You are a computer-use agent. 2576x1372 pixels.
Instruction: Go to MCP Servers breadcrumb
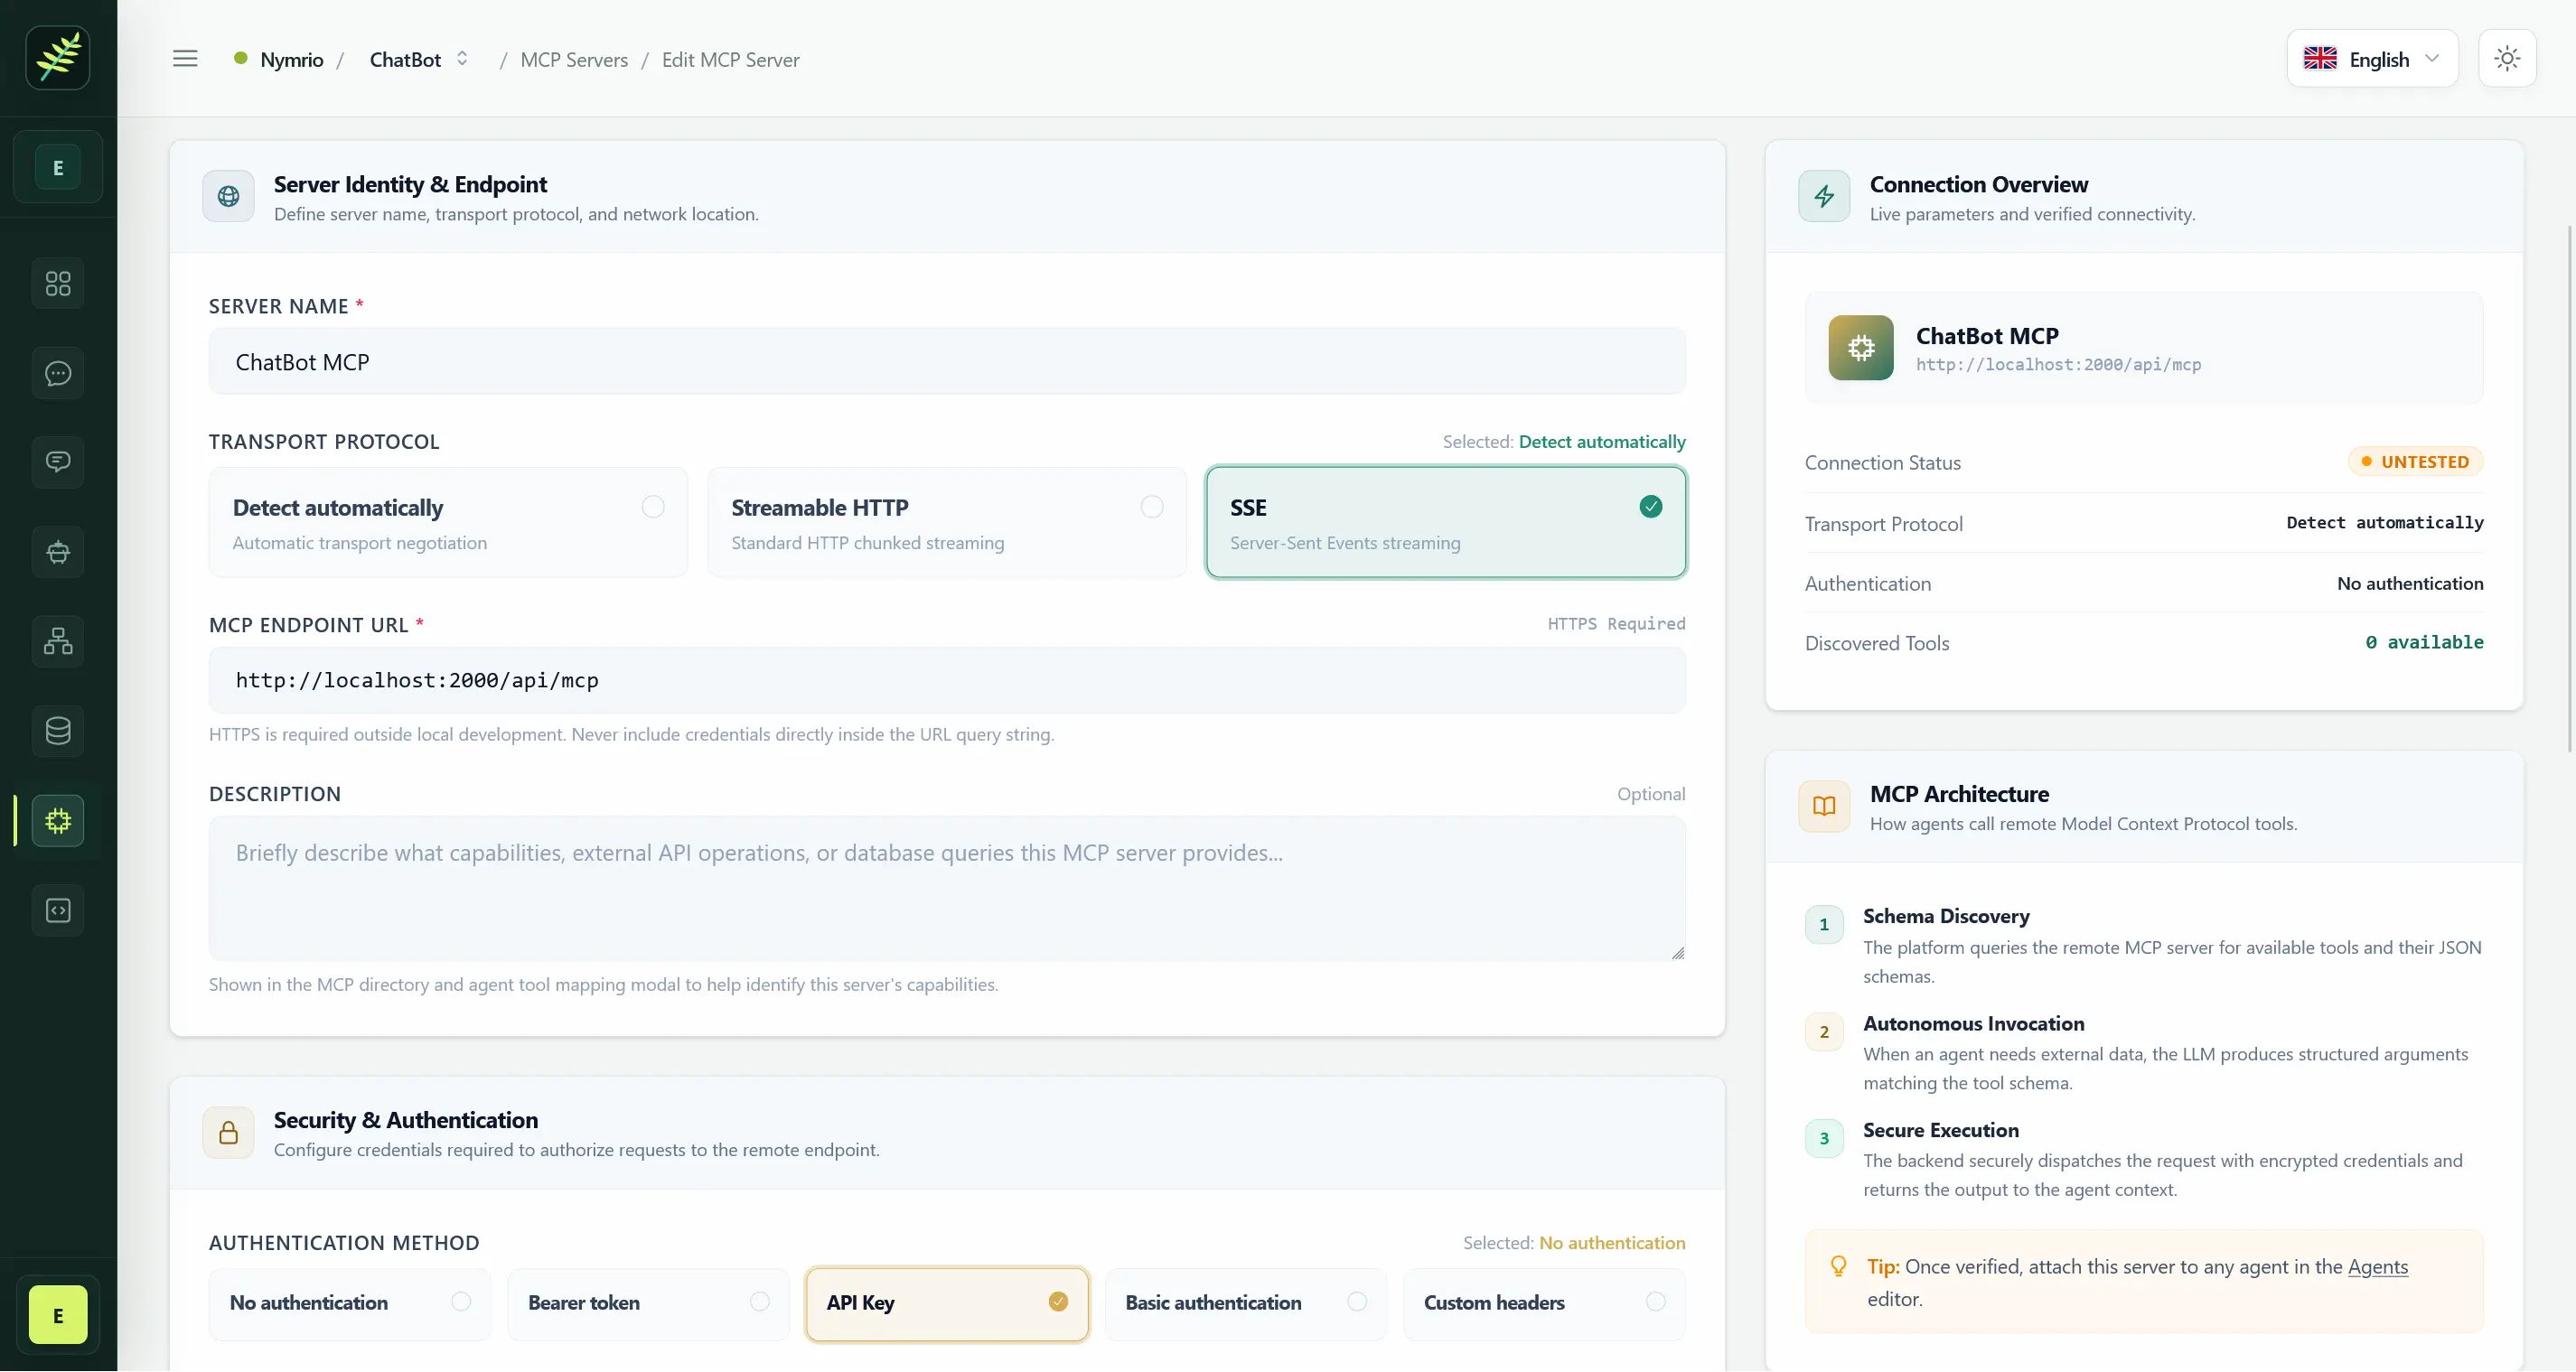coord(574,60)
